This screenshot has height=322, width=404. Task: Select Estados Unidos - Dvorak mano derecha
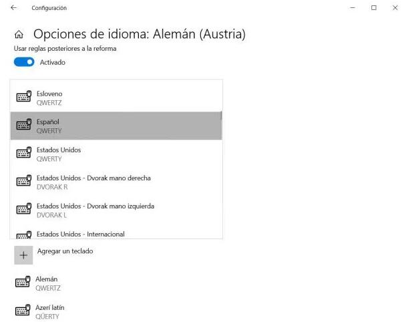click(x=116, y=182)
